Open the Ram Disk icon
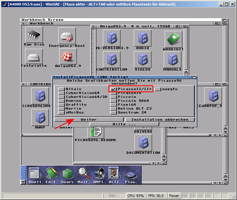This screenshot has width=237, height=200. (34, 35)
